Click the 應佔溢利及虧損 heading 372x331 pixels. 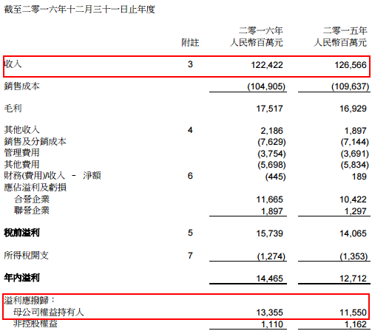click(35, 188)
